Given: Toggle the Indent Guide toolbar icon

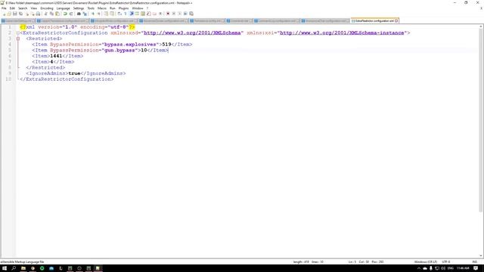Looking at the screenshot, I should pos(132,14).
